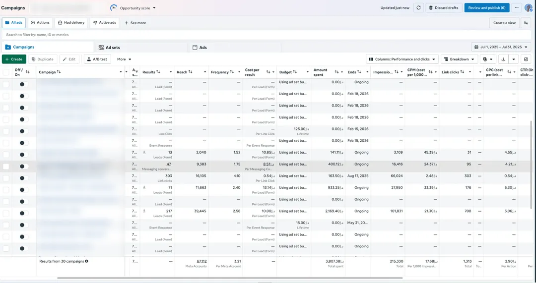Open Columns: Performance and clicks dropdown
536x283 pixels.
402,59
